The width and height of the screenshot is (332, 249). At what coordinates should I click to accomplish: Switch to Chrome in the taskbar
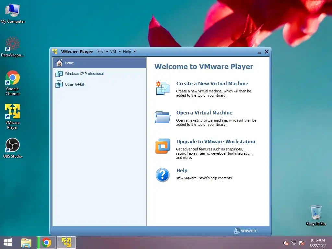(46, 243)
